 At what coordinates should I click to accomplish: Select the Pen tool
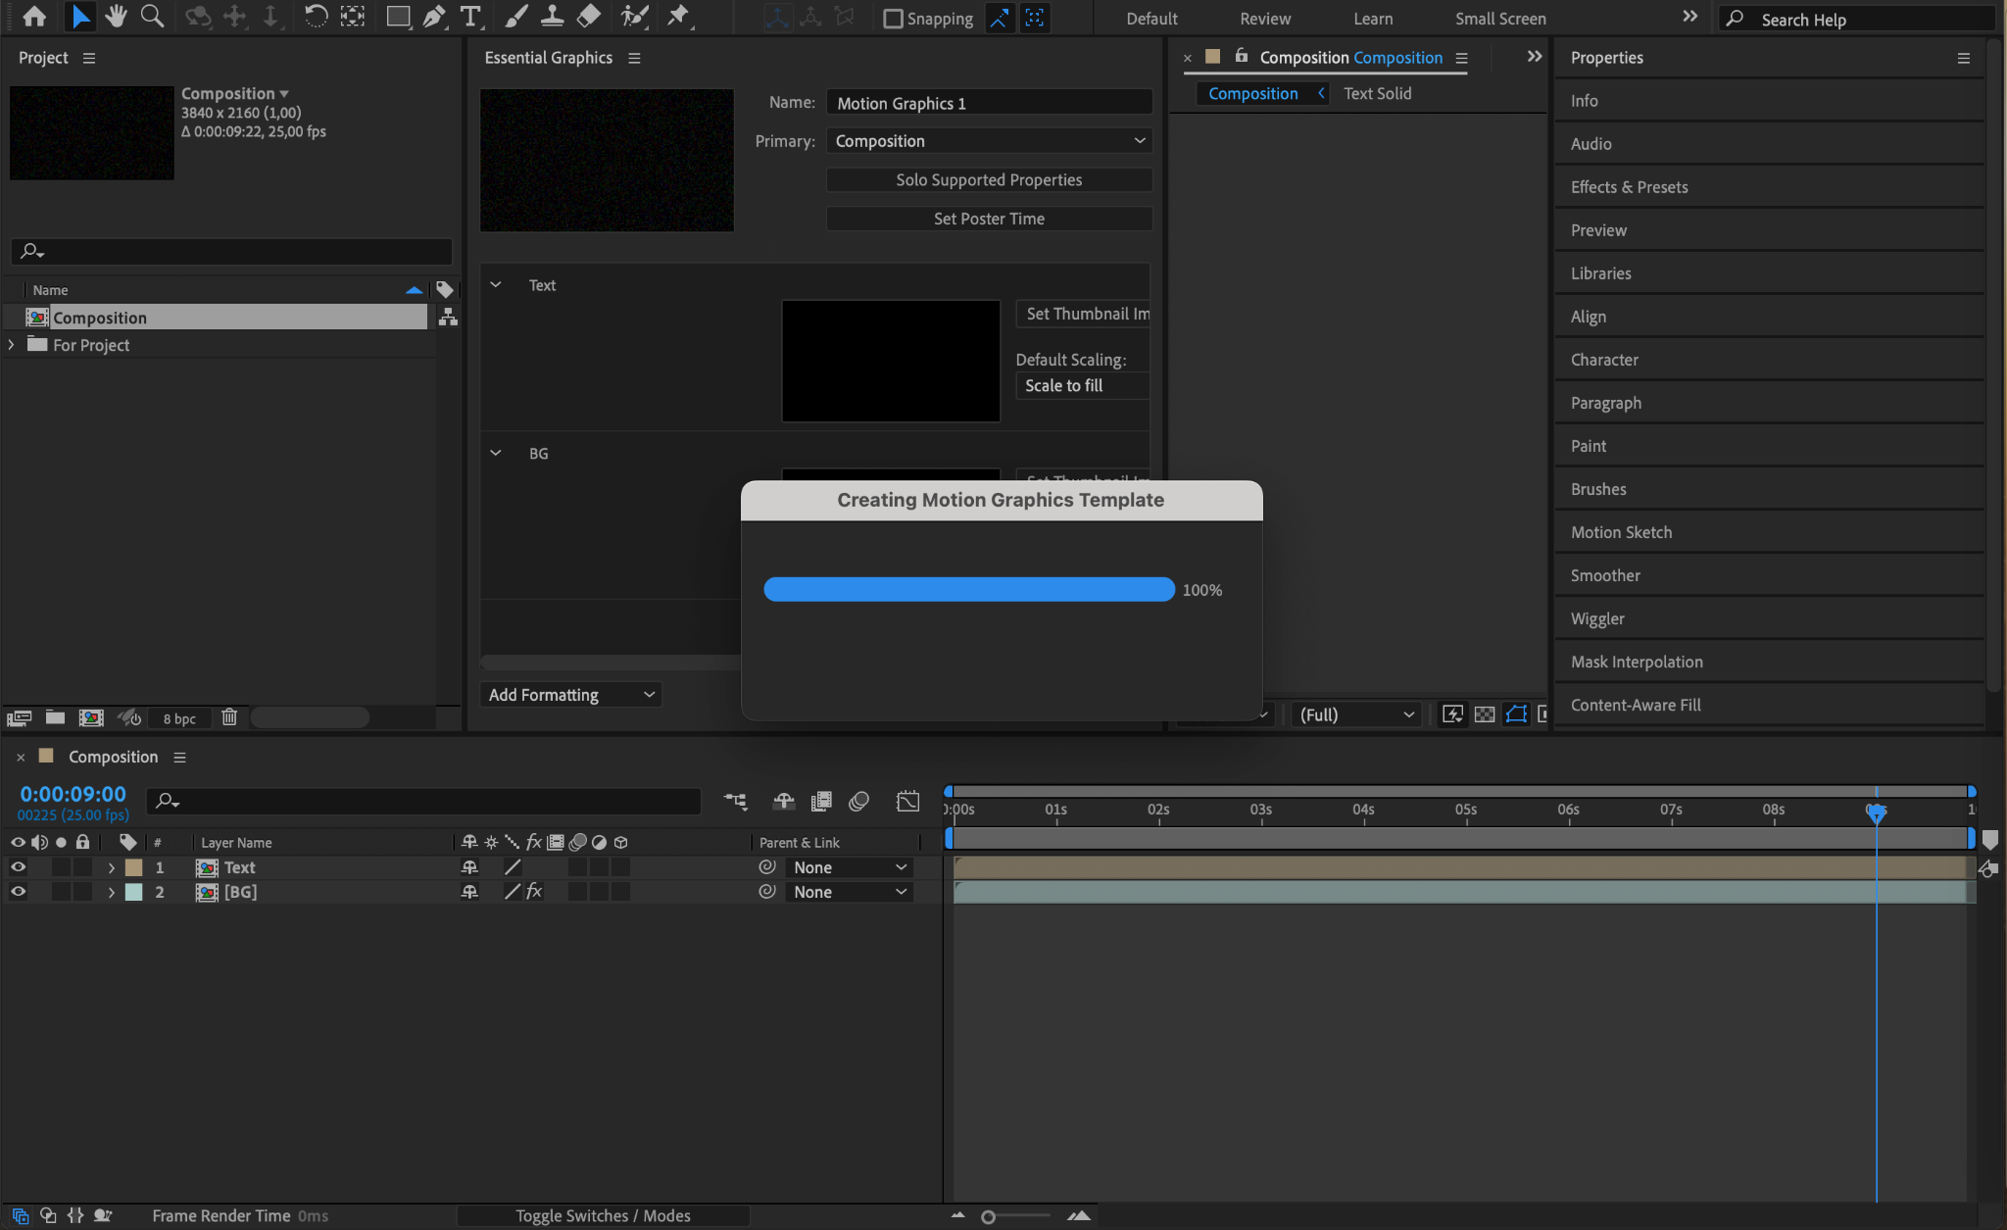click(433, 17)
